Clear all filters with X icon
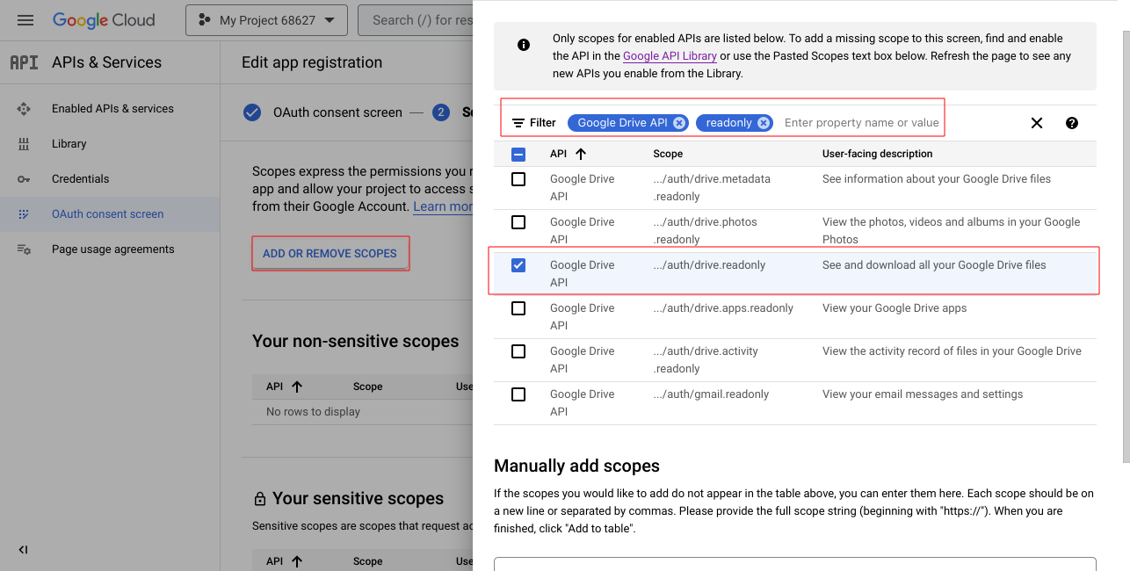This screenshot has width=1130, height=571. pyautogui.click(x=1037, y=123)
